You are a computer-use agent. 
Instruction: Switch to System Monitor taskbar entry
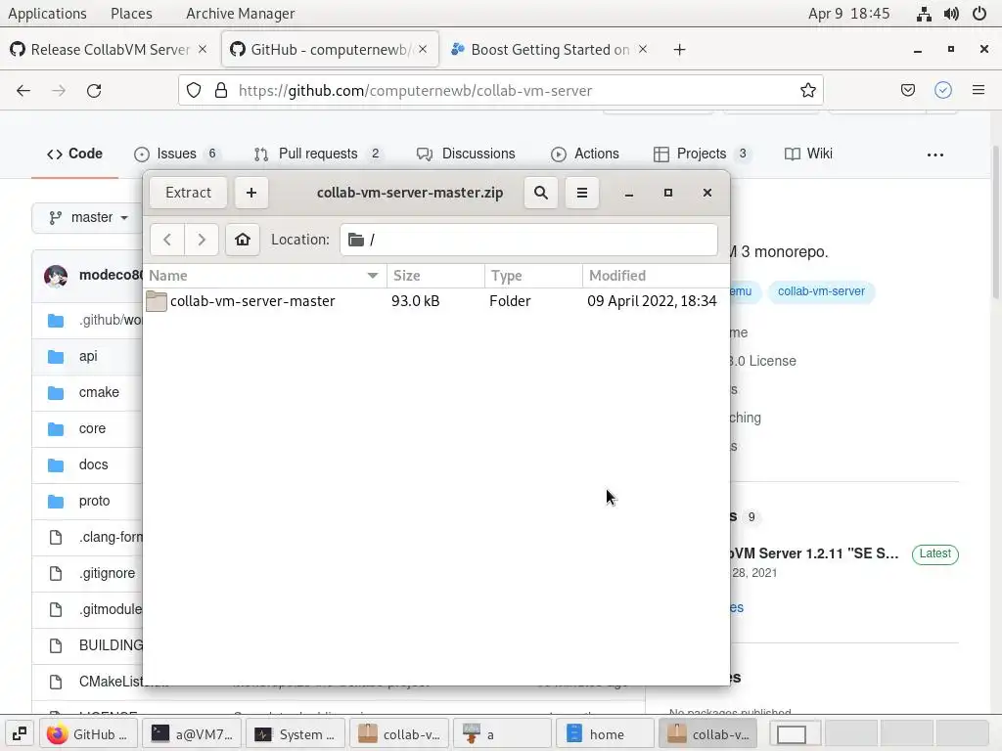[296, 734]
